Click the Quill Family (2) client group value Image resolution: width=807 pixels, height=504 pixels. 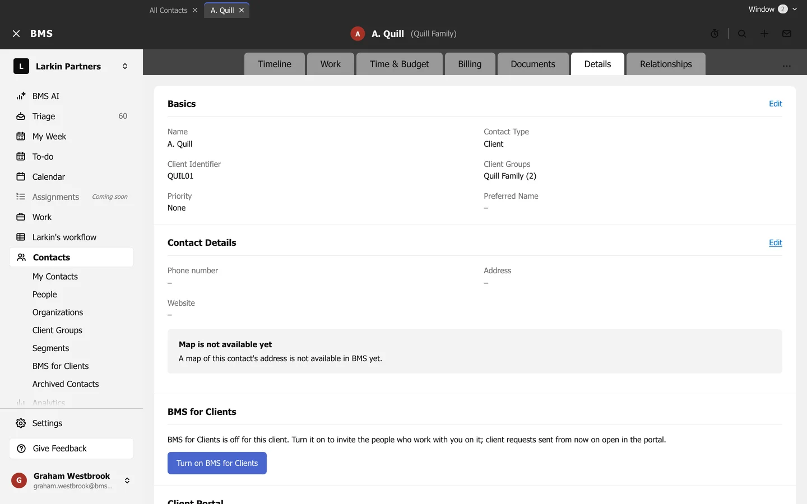(x=510, y=176)
